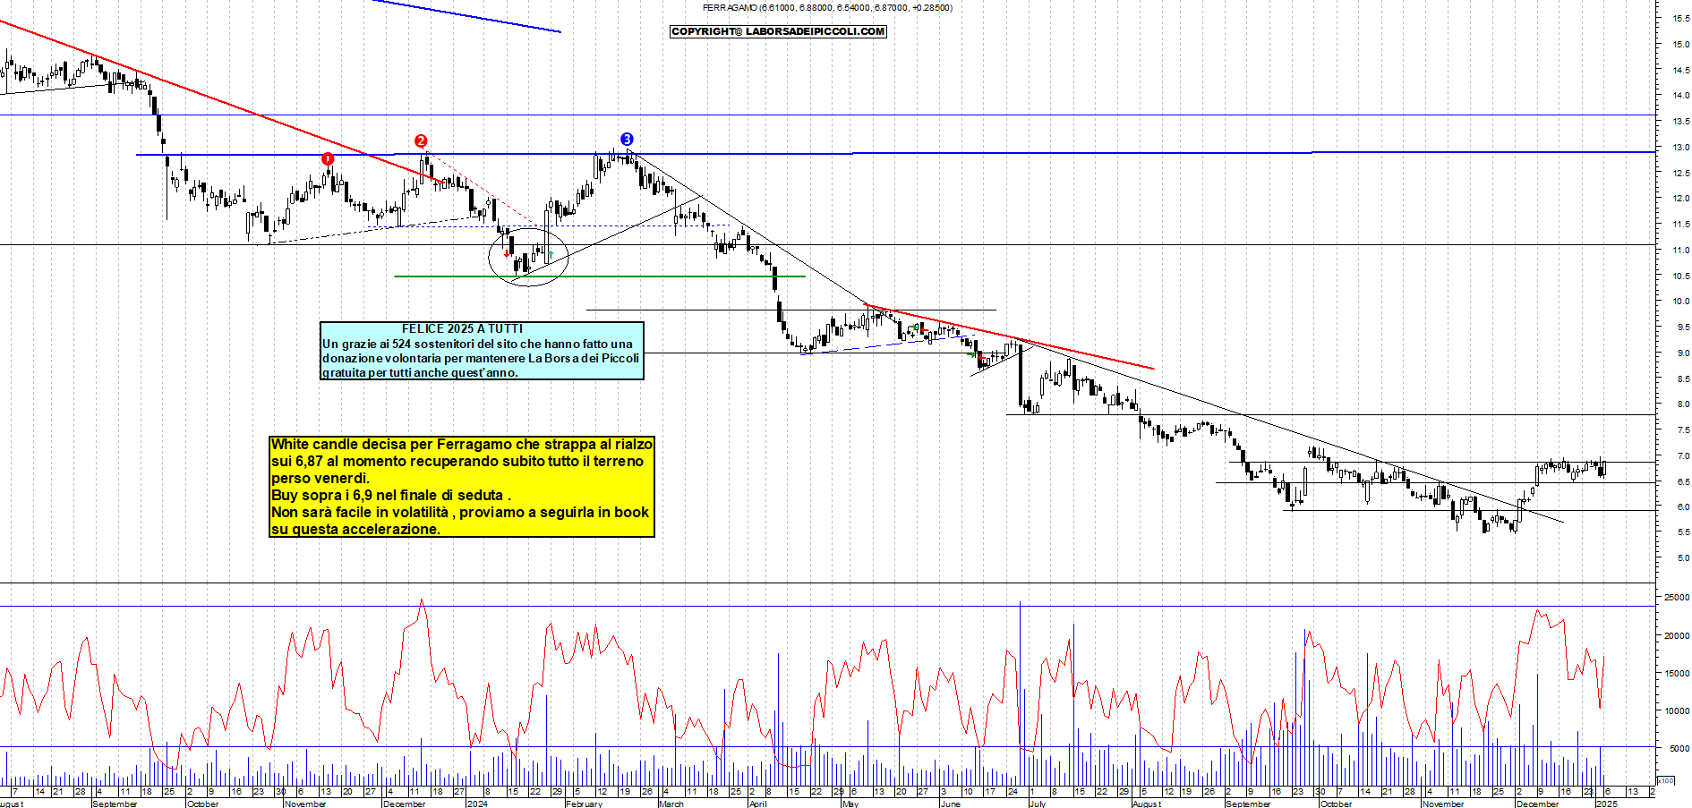This screenshot has width=1692, height=808.
Task: Click the 11.0 price axis label
Action: pos(1680,250)
